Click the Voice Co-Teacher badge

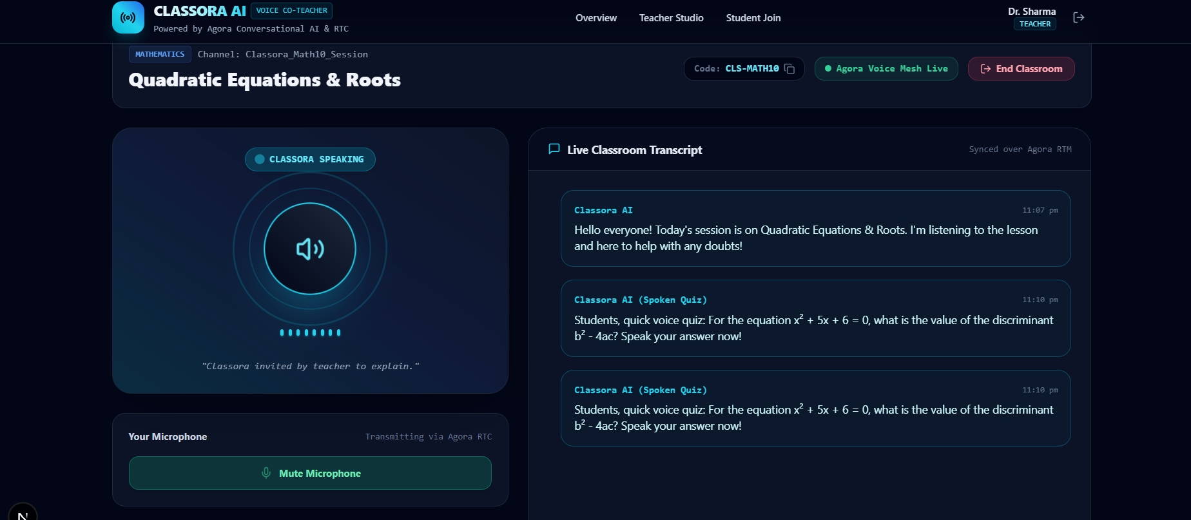[291, 11]
